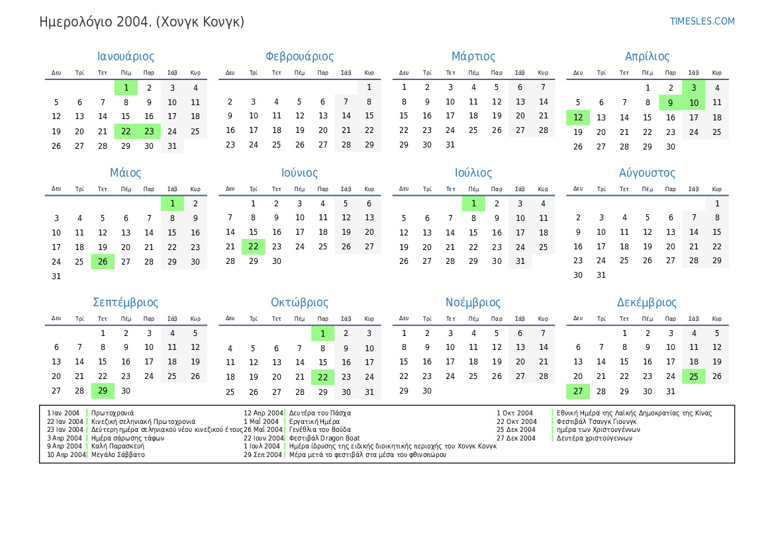The height and width of the screenshot is (547, 774).
Task: Select the Φεβρουάριος month heading
Action: 299,56
